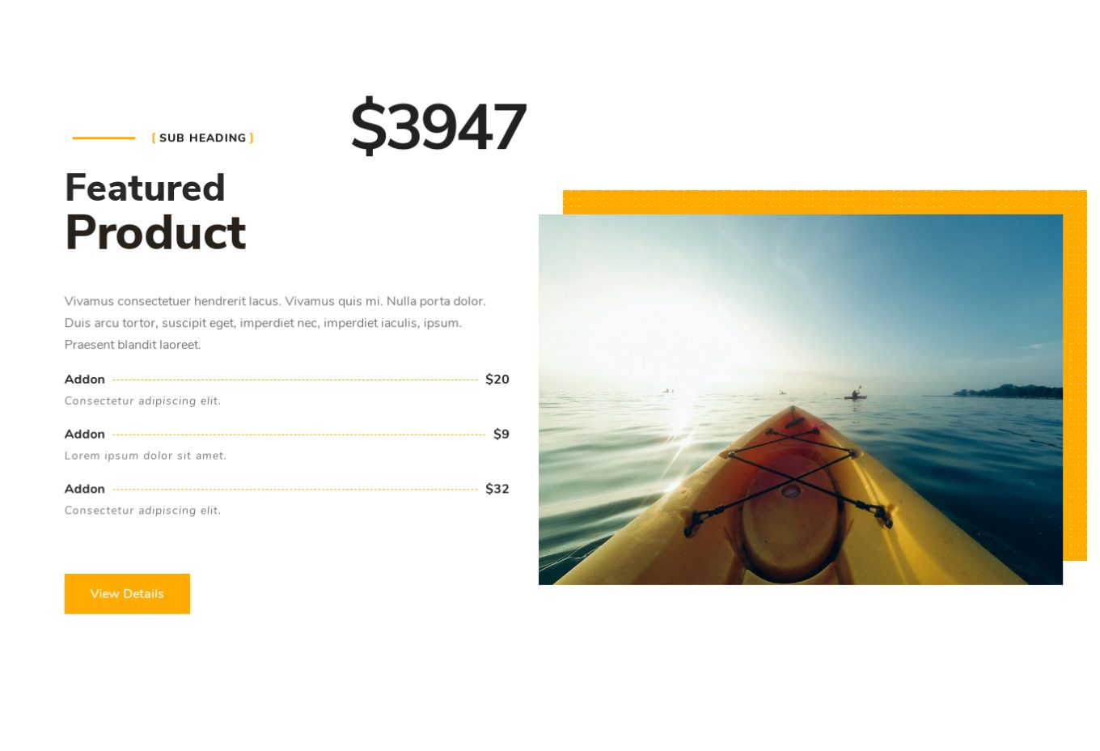1100x751 pixels.
Task: Click the opening bracket before SUB HEADING
Action: [153, 138]
